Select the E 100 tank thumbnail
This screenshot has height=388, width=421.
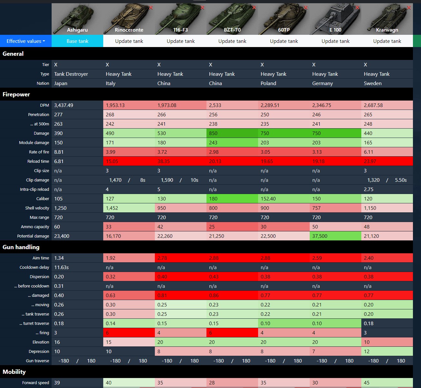336,19
